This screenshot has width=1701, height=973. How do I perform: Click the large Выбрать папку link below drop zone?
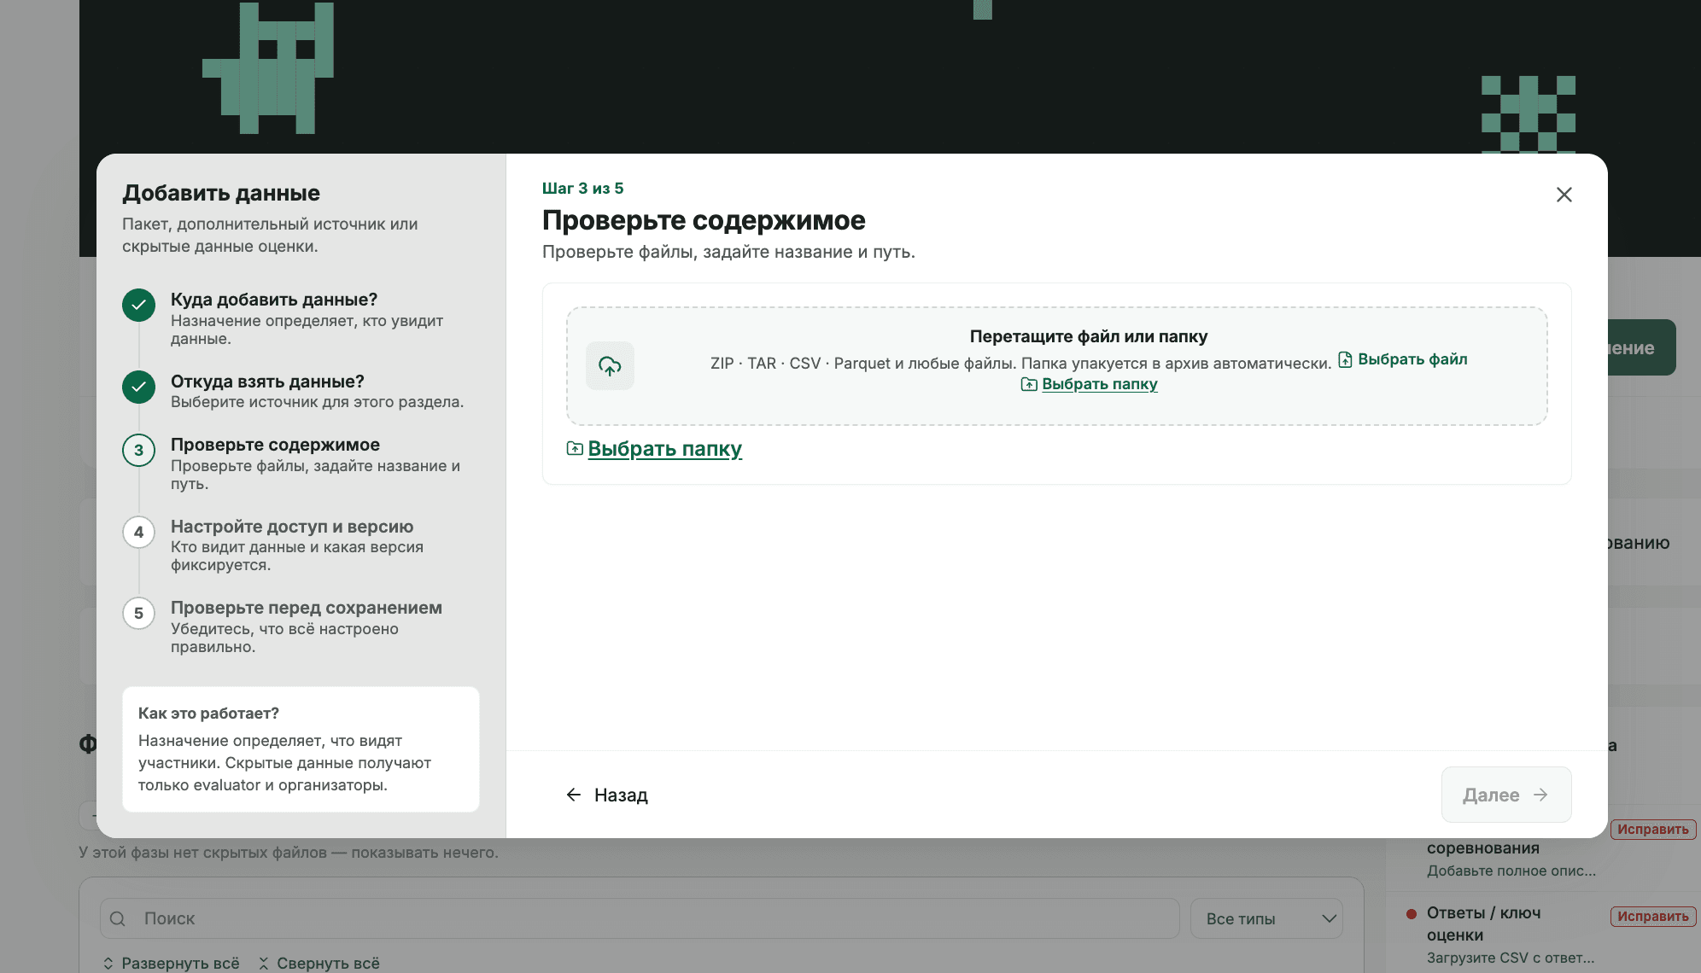point(664,448)
